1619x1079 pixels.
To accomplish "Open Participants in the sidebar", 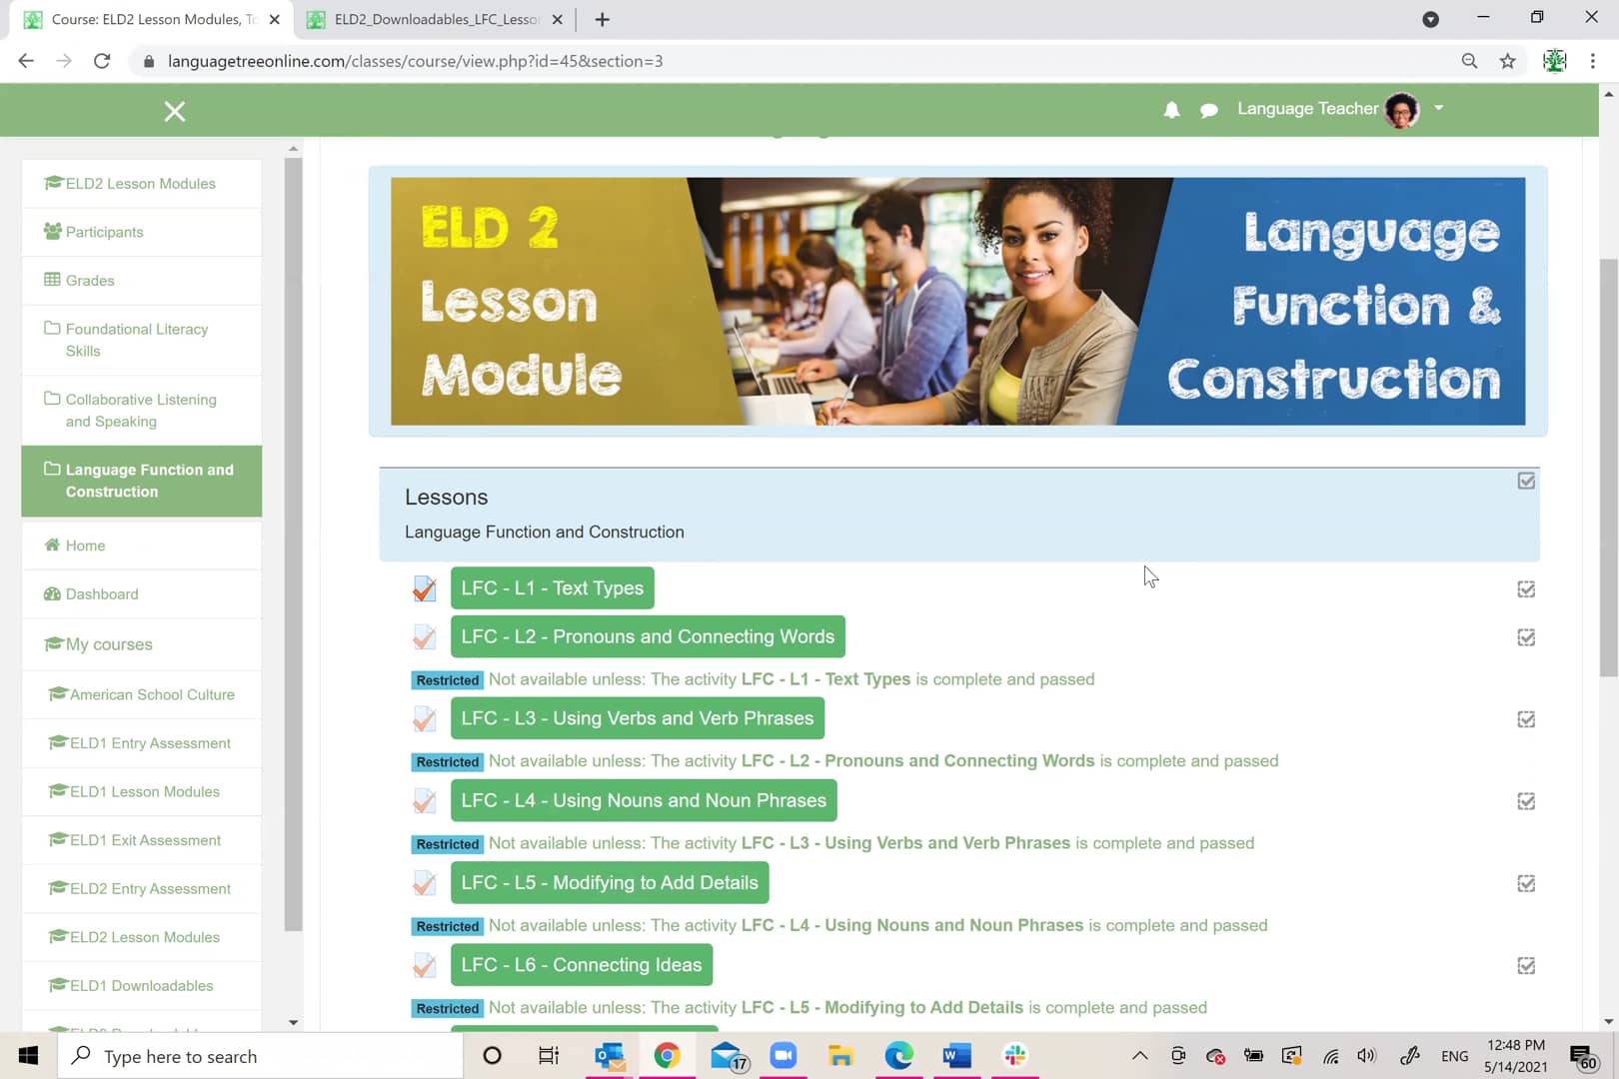I will coord(141,232).
